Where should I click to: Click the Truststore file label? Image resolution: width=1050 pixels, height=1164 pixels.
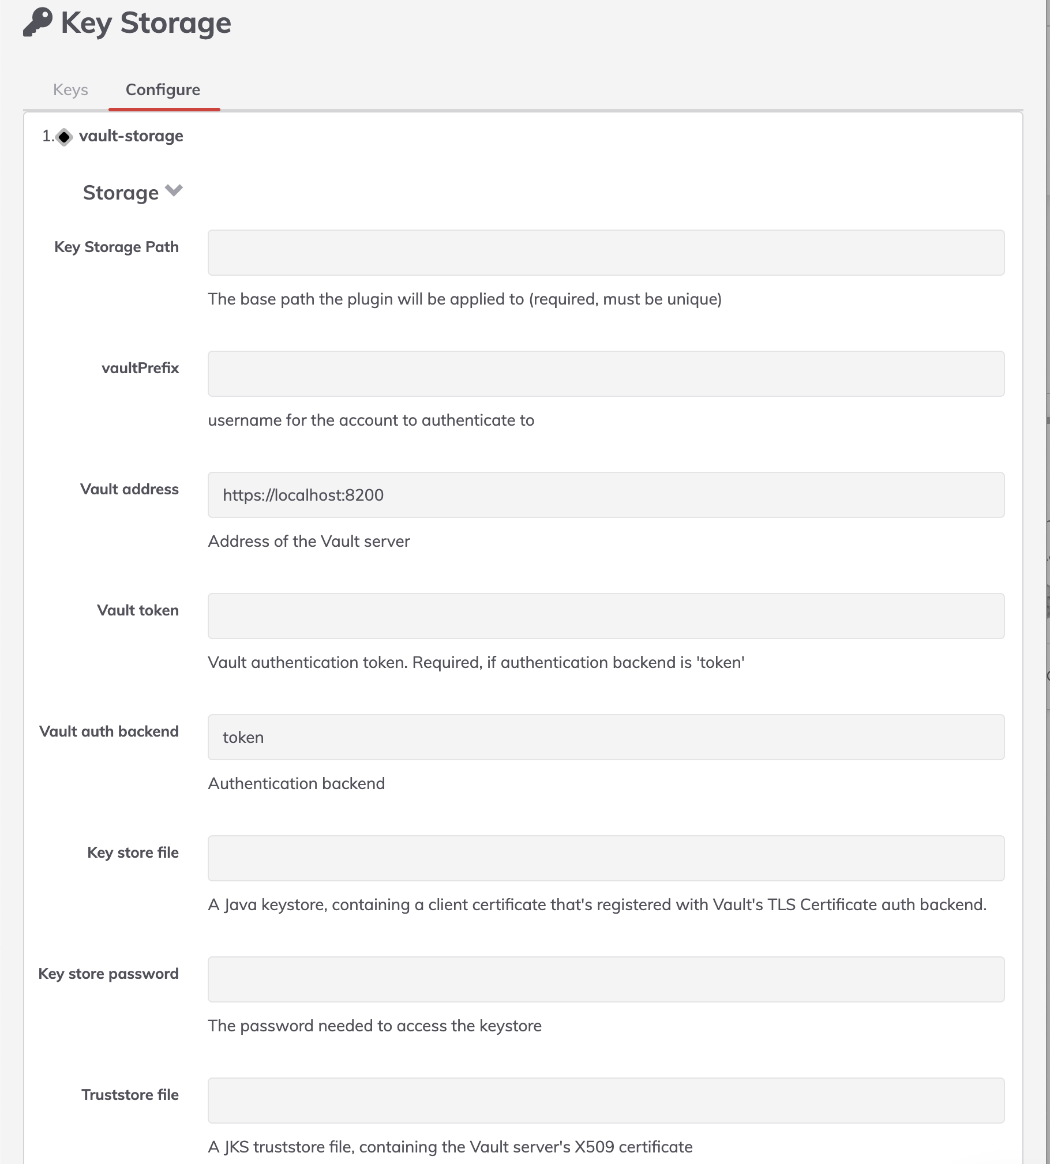point(130,1095)
